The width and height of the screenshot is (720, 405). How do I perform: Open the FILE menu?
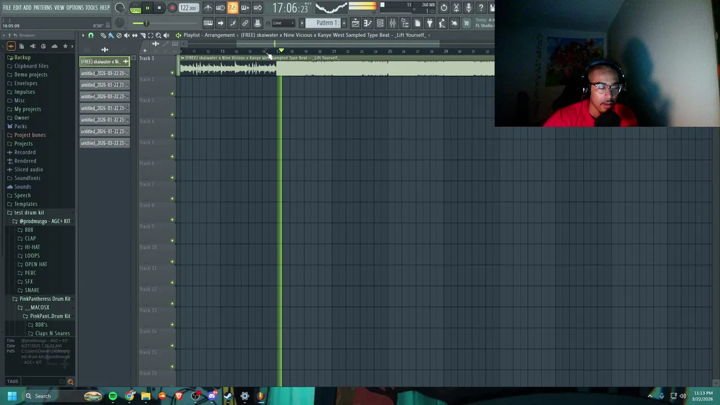7,7
